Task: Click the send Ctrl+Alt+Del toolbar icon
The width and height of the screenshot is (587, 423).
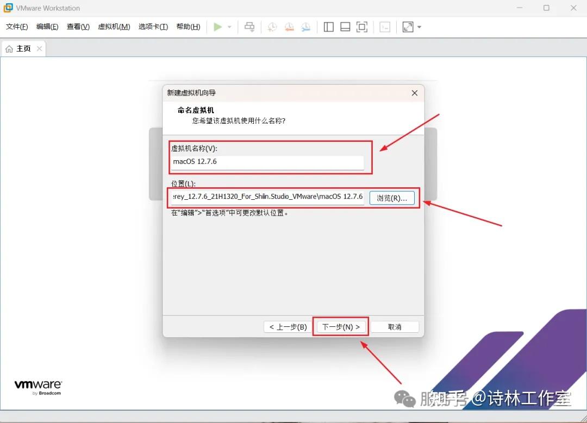Action: click(x=249, y=27)
